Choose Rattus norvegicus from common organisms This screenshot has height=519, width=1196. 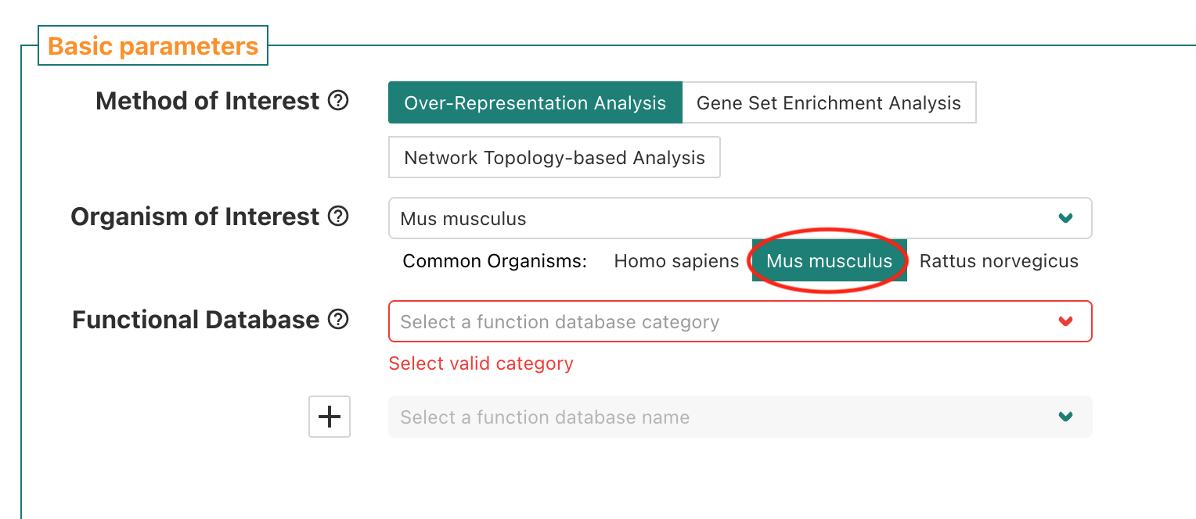pos(998,261)
